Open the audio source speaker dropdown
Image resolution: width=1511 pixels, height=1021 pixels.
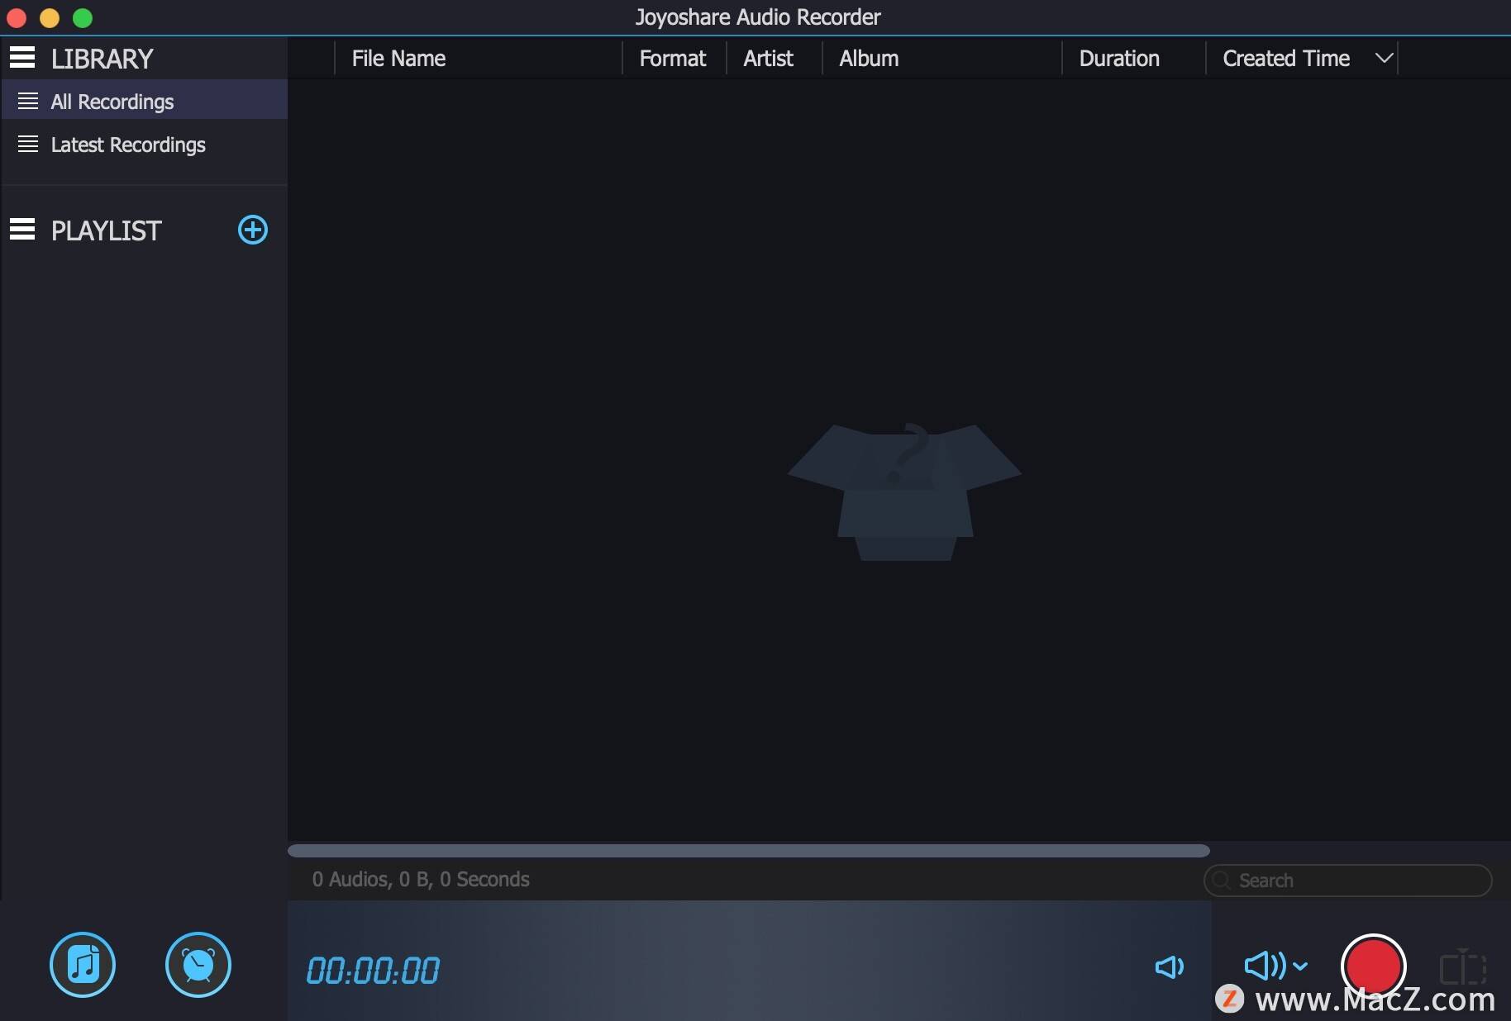1275,965
